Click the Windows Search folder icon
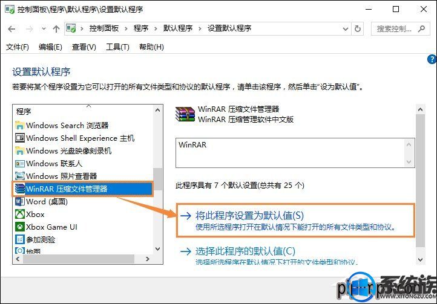 point(19,126)
